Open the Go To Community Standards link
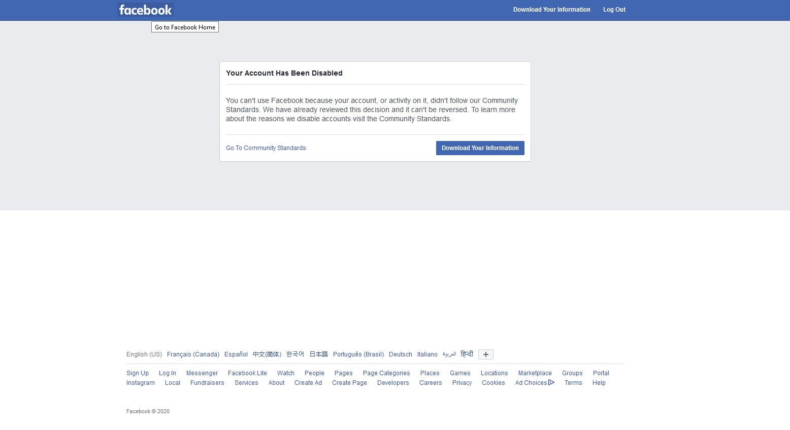 [266, 148]
